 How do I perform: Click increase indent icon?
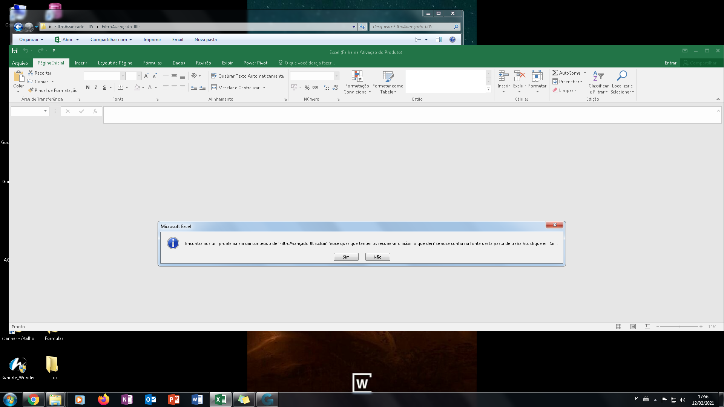[202, 87]
